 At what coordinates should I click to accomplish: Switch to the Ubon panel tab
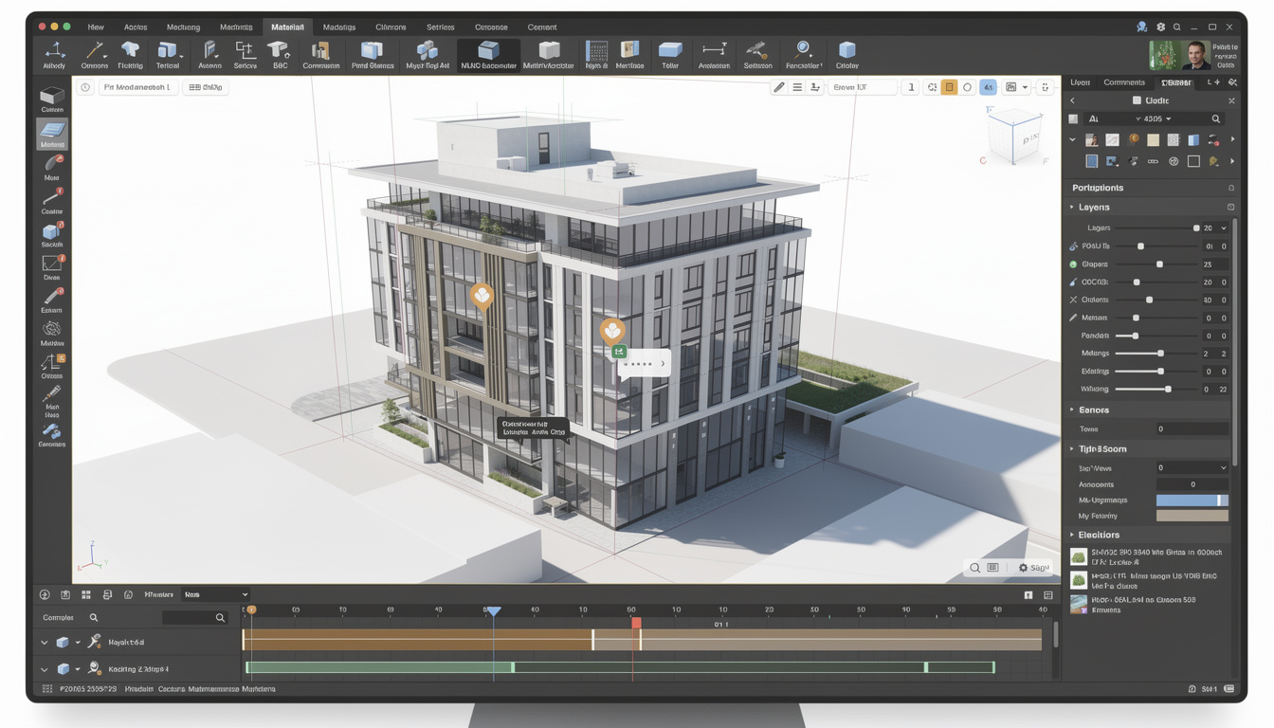(1080, 82)
